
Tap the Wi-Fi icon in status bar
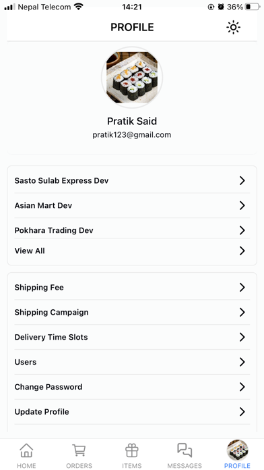[x=79, y=7]
